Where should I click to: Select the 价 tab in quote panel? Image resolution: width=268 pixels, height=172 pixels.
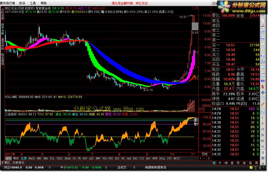coord(220,163)
